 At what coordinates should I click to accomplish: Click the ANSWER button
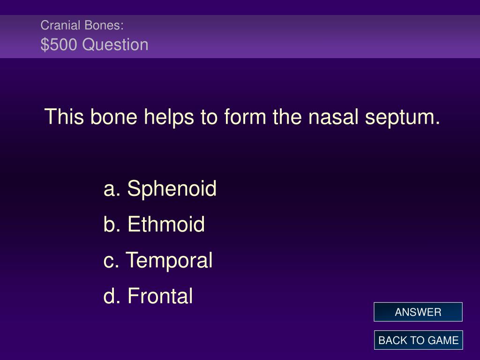[x=418, y=312]
